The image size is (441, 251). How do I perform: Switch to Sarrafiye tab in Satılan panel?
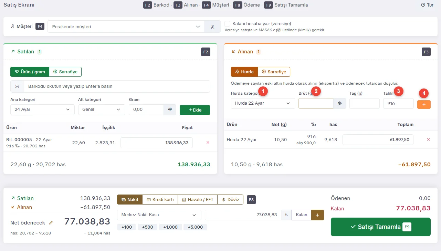[x=65, y=72]
